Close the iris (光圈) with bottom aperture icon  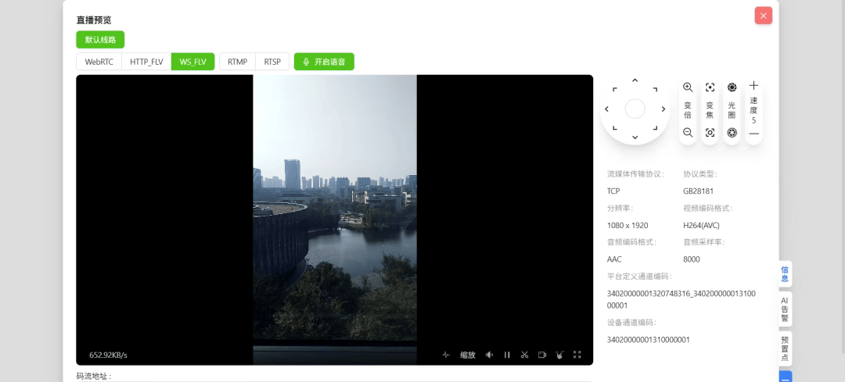coord(732,133)
